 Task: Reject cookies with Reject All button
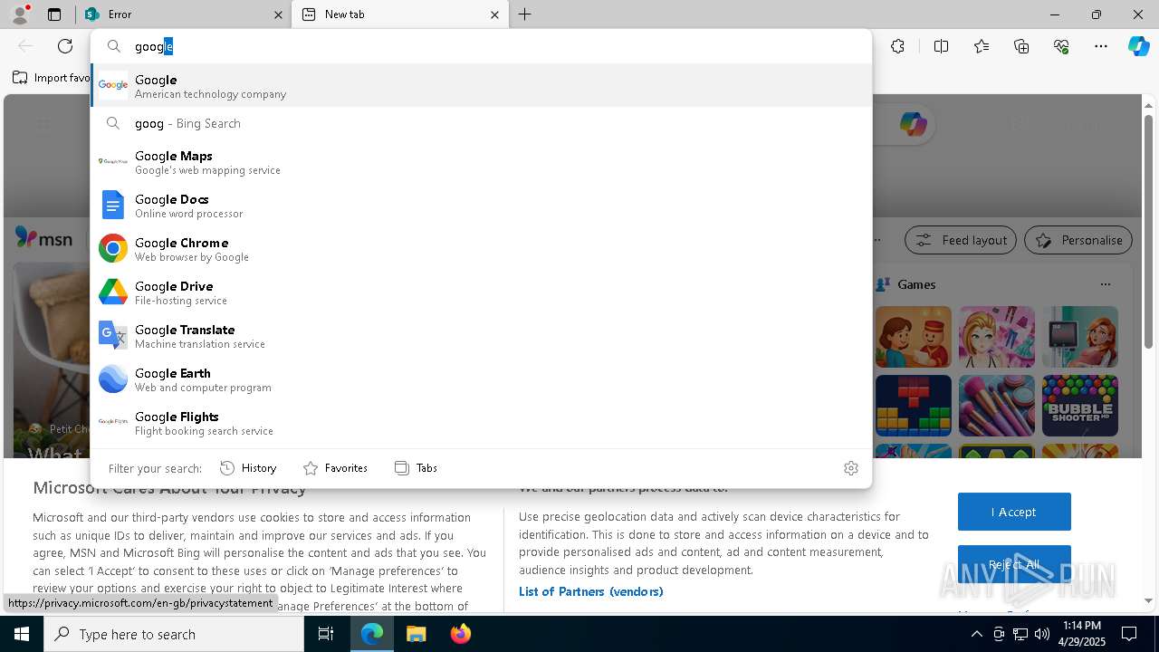(1014, 564)
